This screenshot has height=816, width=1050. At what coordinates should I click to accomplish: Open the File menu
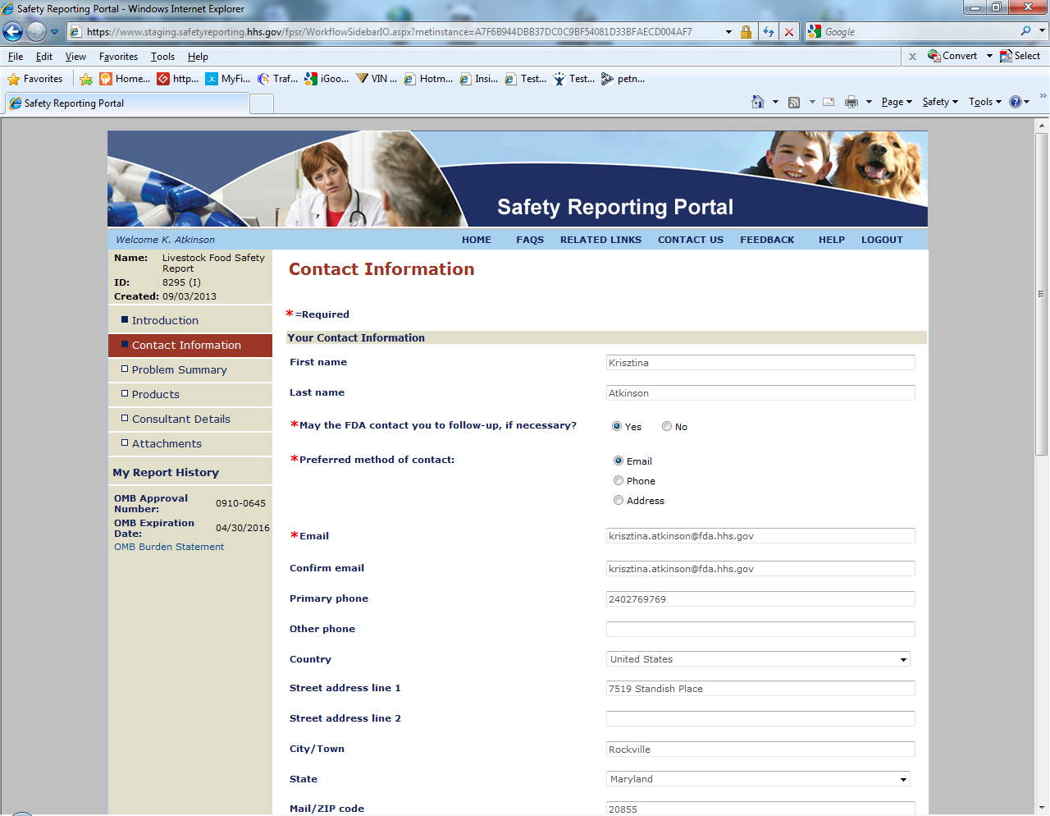click(x=16, y=57)
